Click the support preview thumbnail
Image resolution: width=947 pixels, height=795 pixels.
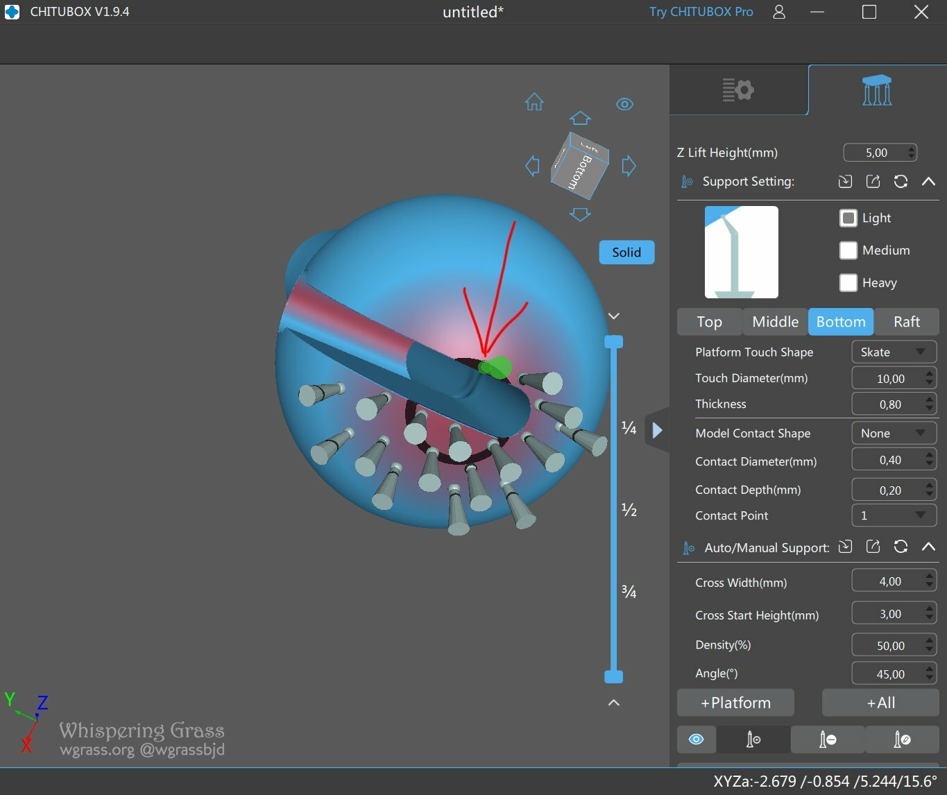(x=742, y=252)
